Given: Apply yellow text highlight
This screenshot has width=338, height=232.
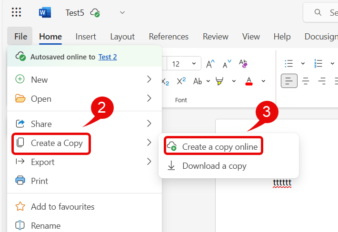Looking at the screenshot, I should click(219, 81).
